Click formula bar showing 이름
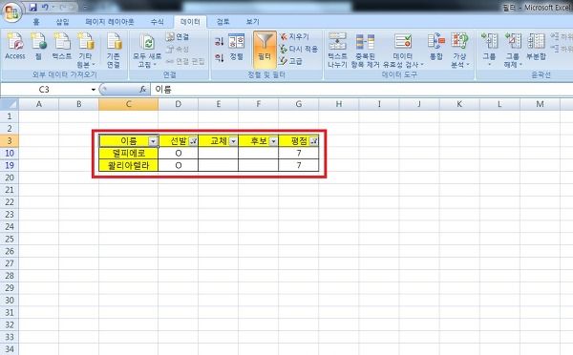573x355 pixels. 361,90
